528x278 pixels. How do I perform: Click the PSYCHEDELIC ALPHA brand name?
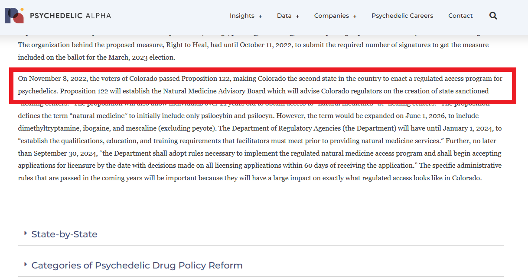click(70, 16)
